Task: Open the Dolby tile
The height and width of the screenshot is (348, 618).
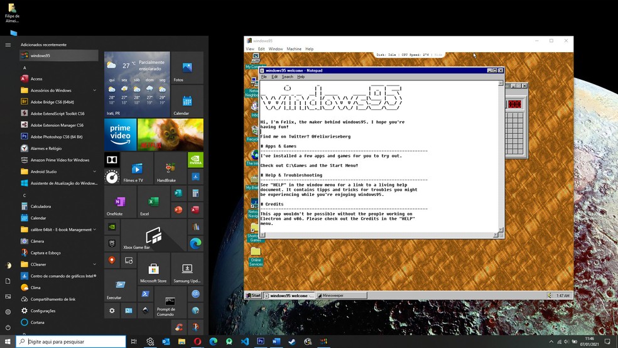Action: (112, 160)
